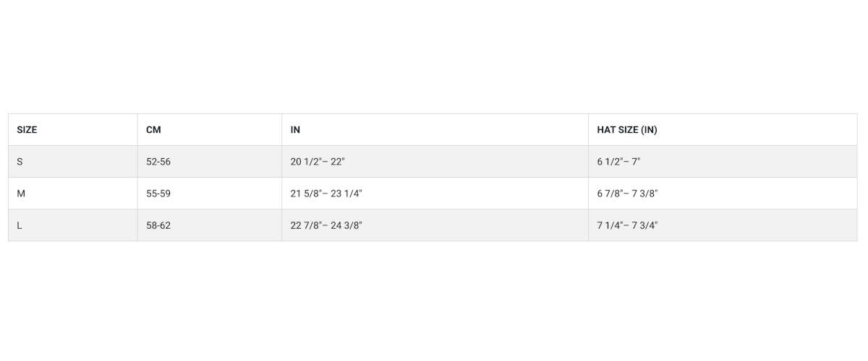
Task: Select the entire Small size row
Action: (x=434, y=162)
